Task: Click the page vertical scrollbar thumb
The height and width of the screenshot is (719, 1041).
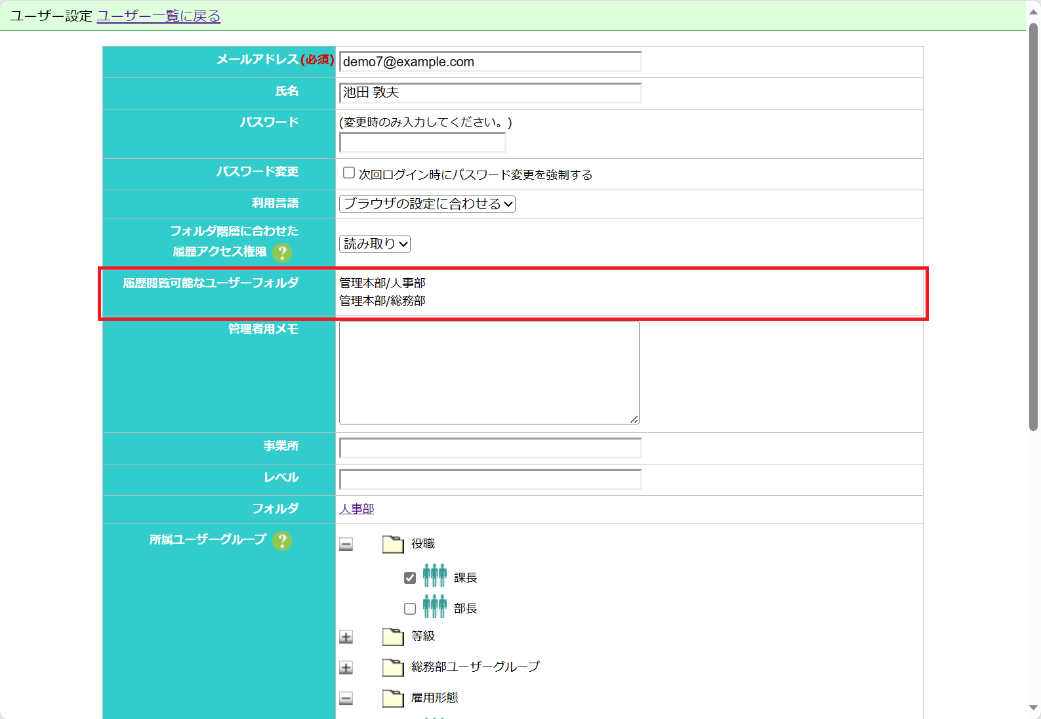Action: point(1033,227)
